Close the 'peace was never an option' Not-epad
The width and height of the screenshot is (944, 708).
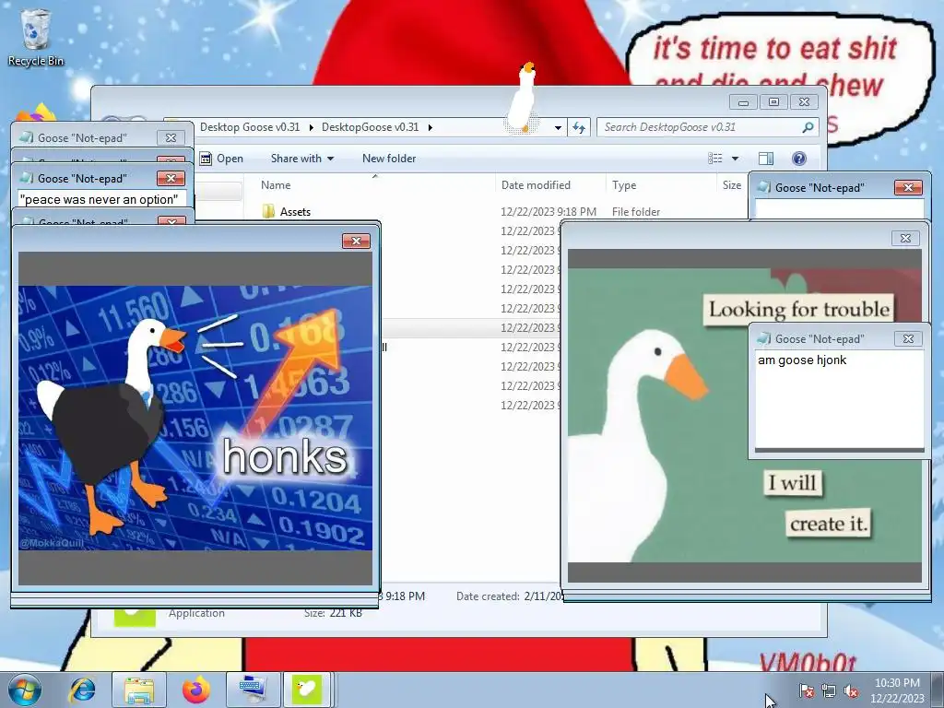tap(171, 178)
